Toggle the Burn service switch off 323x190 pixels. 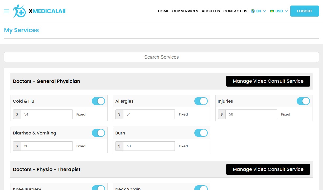(x=201, y=133)
